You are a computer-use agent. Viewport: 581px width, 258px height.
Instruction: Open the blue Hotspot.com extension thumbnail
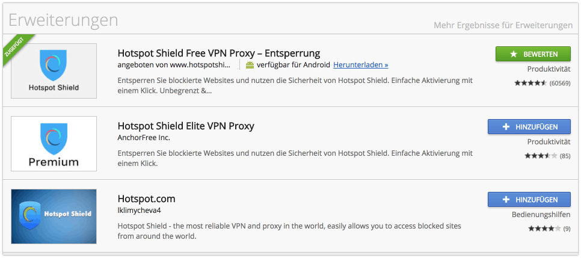click(x=54, y=216)
